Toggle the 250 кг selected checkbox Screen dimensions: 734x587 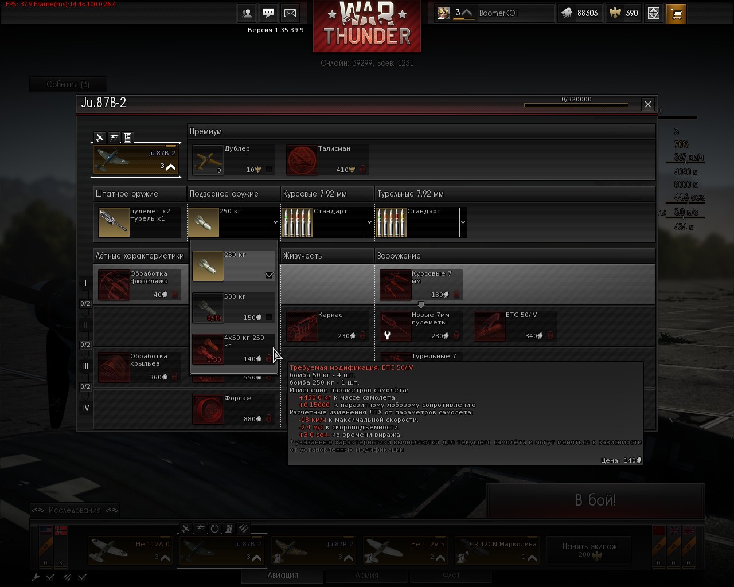270,275
